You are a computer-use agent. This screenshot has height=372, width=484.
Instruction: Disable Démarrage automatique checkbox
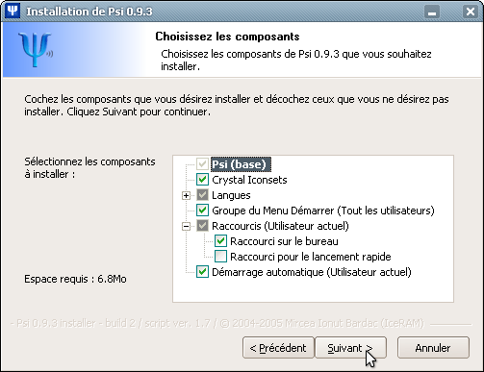pyautogui.click(x=202, y=272)
